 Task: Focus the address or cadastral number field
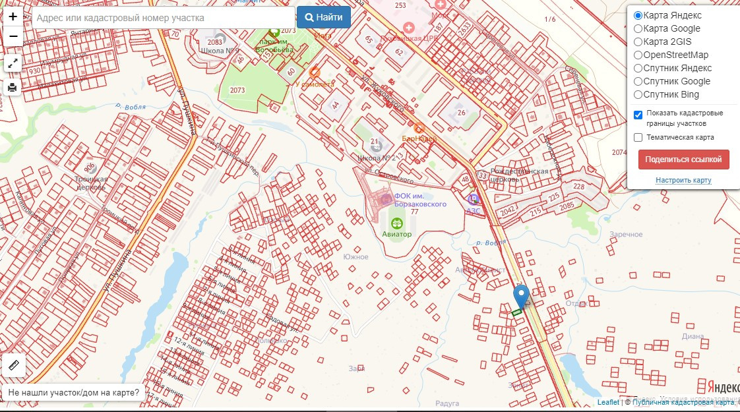164,18
